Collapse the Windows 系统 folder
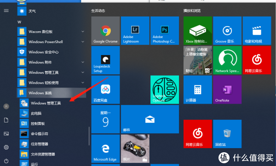Image resolution: width=276 pixels, height=166 pixels. (x=52, y=93)
